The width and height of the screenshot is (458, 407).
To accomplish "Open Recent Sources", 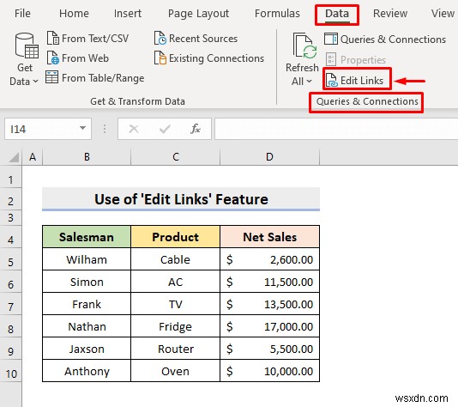I will pyautogui.click(x=196, y=39).
